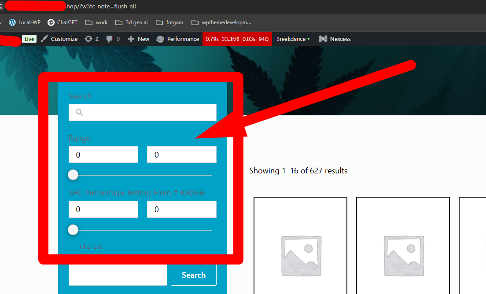The image size is (486, 294).
Task: Click the WordPress logo icon in bookmarks
Action: [12, 22]
